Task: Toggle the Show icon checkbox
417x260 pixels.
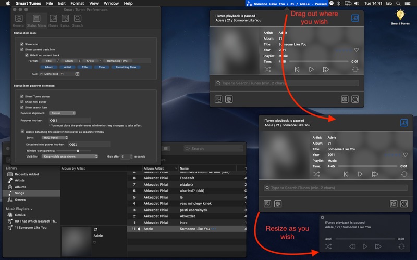Action: [22, 44]
